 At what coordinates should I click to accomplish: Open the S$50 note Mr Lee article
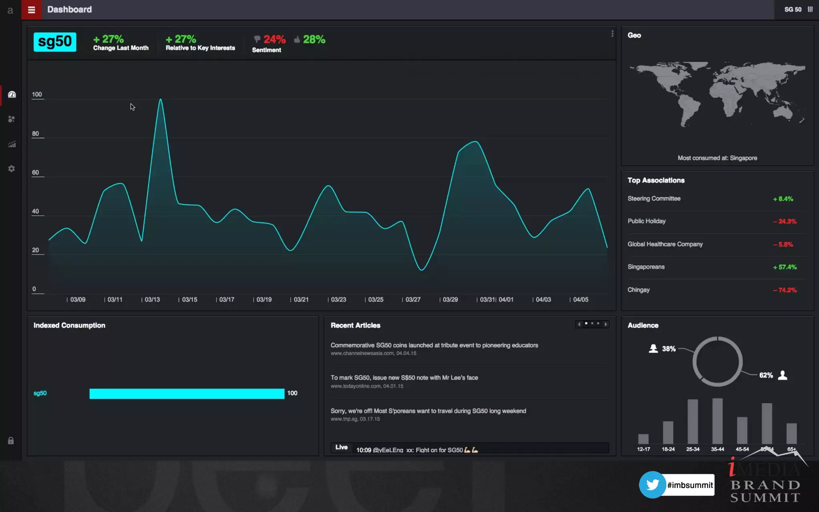coord(404,378)
